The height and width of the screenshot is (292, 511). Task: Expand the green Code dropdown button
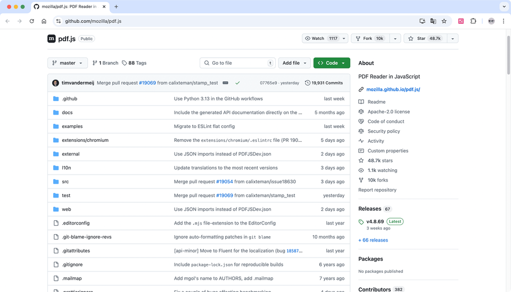click(331, 63)
